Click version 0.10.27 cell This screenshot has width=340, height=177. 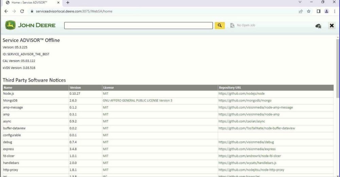[x=85, y=94]
